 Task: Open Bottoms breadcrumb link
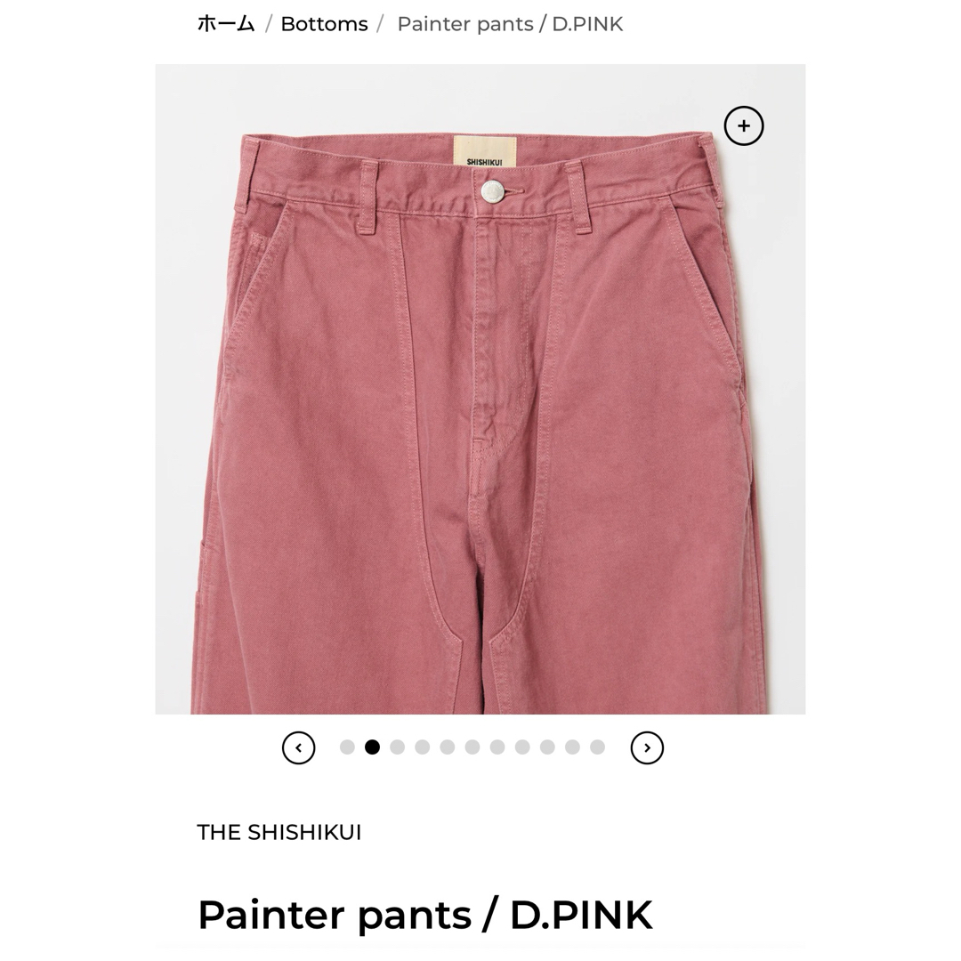point(324,24)
